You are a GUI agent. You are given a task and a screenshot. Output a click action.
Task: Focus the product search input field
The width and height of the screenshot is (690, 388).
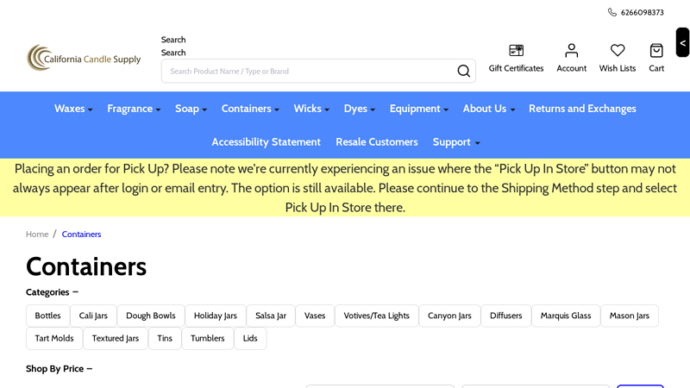(310, 71)
